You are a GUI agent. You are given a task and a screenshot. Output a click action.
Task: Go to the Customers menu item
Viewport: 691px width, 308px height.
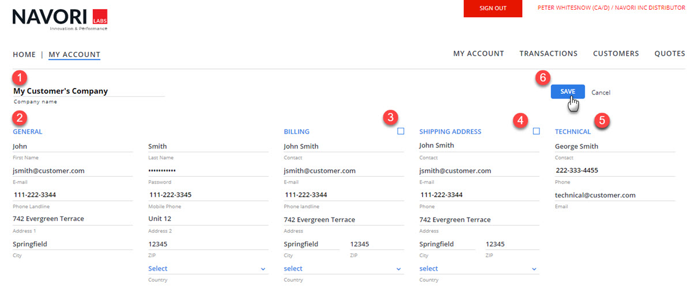click(616, 54)
